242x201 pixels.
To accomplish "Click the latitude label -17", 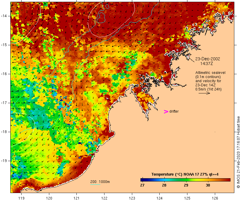I will (x=4, y=103).
